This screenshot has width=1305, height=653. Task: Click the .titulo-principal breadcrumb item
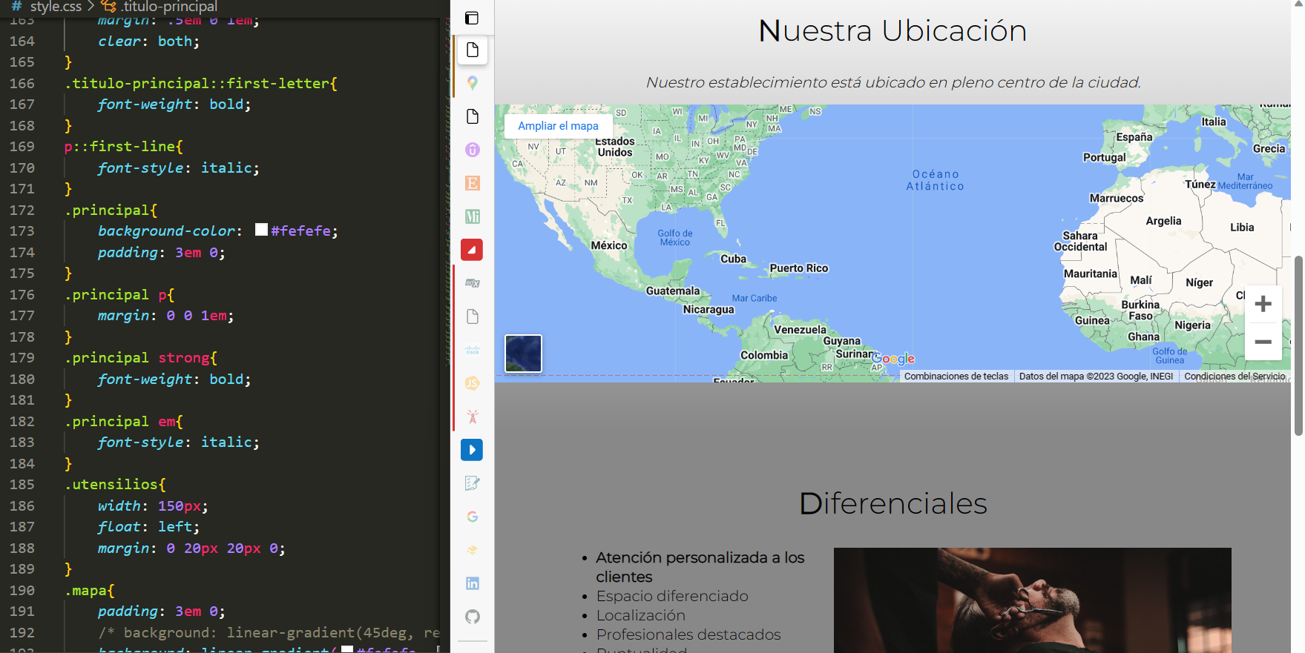169,7
